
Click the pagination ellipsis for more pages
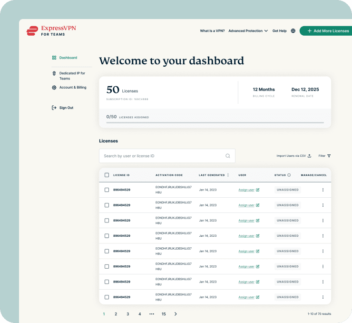(152, 314)
